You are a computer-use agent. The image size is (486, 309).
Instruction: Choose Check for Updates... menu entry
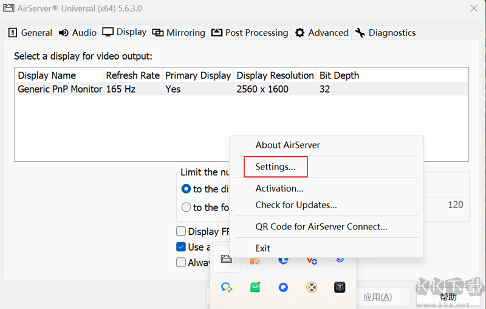click(296, 205)
